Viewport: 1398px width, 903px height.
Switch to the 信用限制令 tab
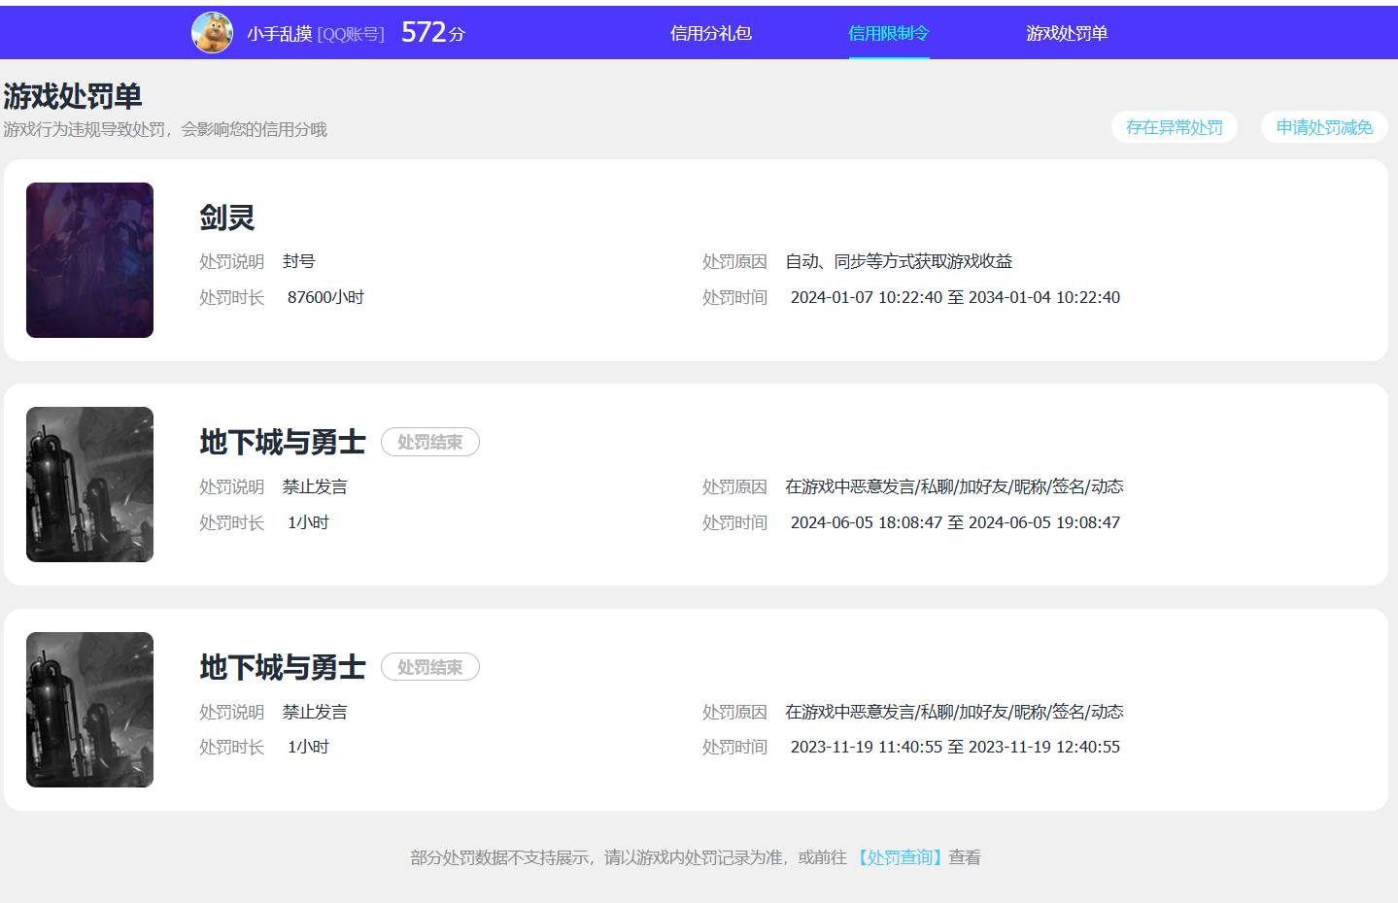point(888,33)
